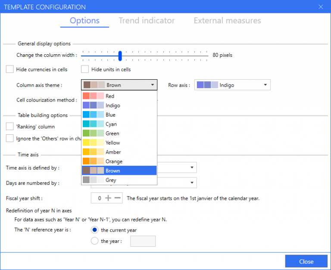Open the Row axis Indigo dropdown
This screenshot has height=270, width=331.
[232, 85]
